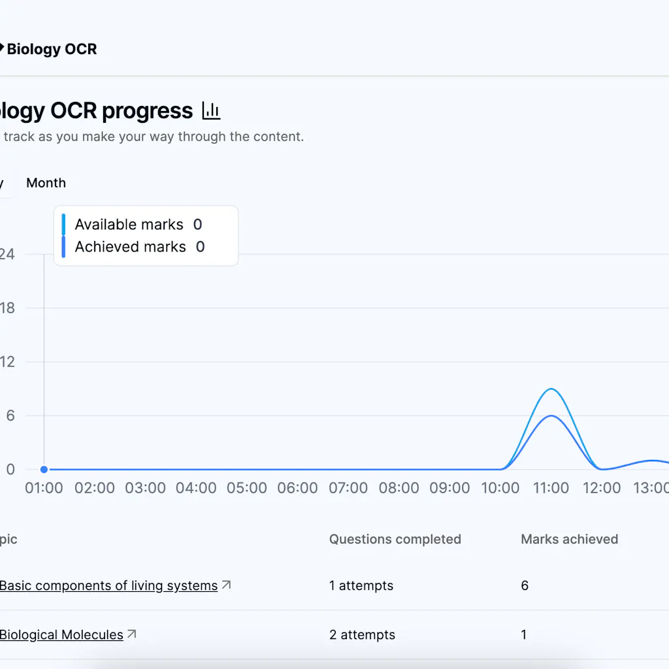Screen dimensions: 669x669
Task: Click the arrow icon before Biology OCR
Action: tap(2, 48)
